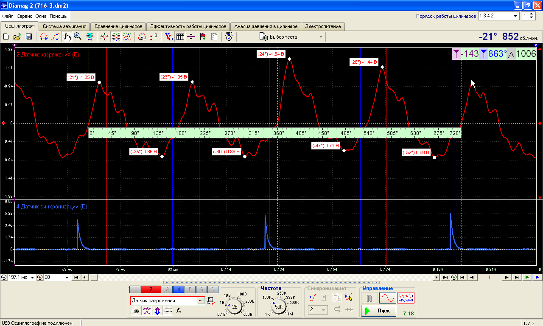Image resolution: width=543 pixels, height=326 pixels.
Task: Open sensor list via ellipsis button
Action: tap(201, 301)
